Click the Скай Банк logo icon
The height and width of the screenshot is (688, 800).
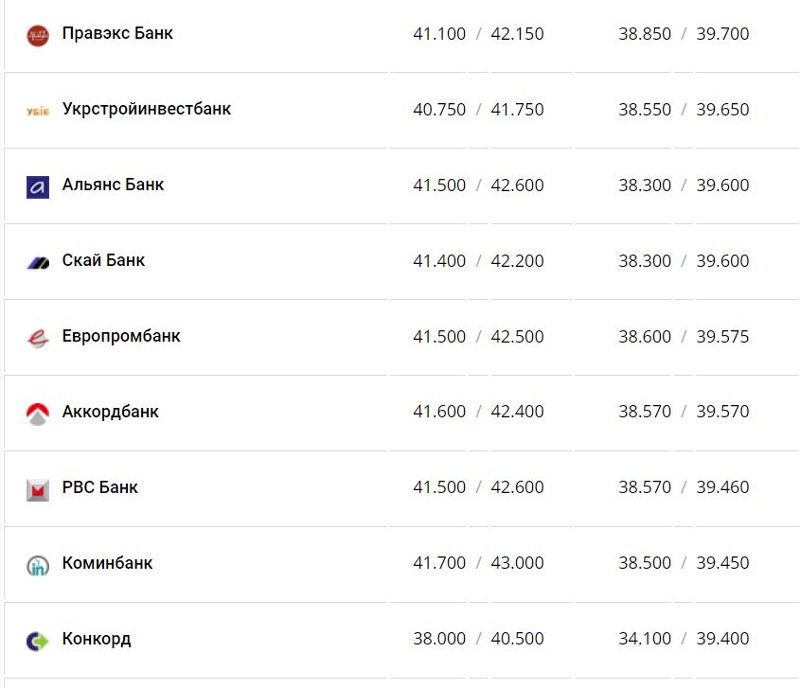click(x=38, y=263)
